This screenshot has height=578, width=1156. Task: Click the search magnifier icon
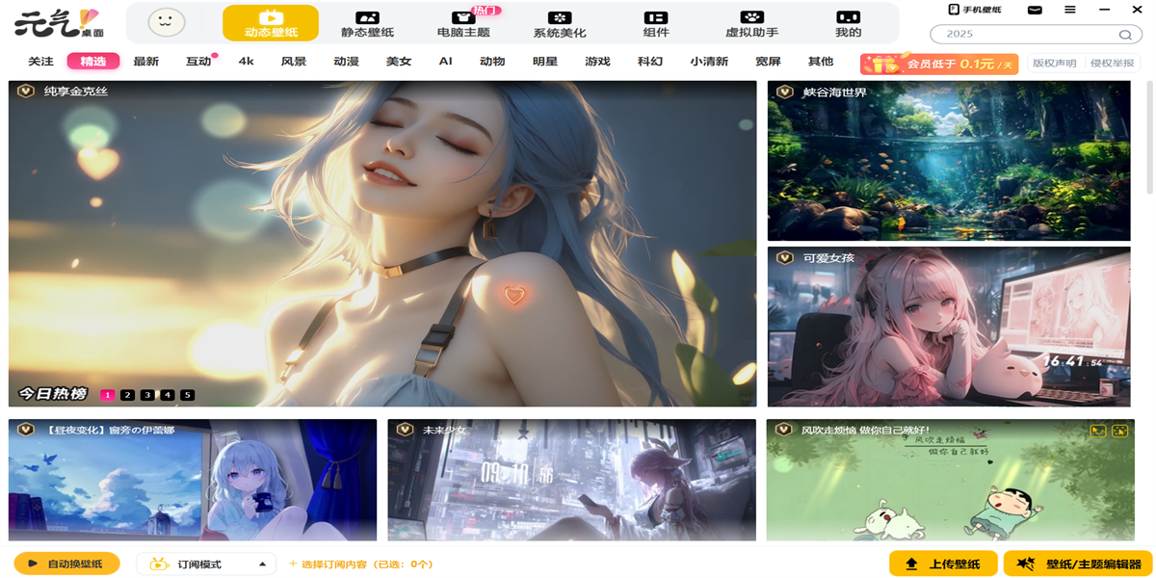click(1124, 35)
